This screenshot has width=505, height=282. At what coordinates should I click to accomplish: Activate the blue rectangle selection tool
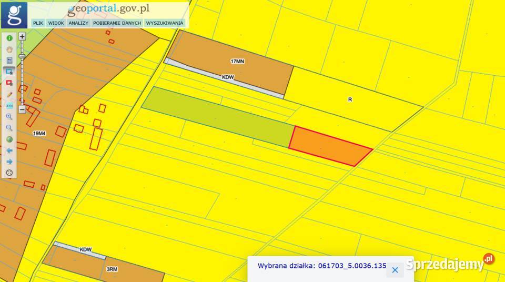(9, 71)
